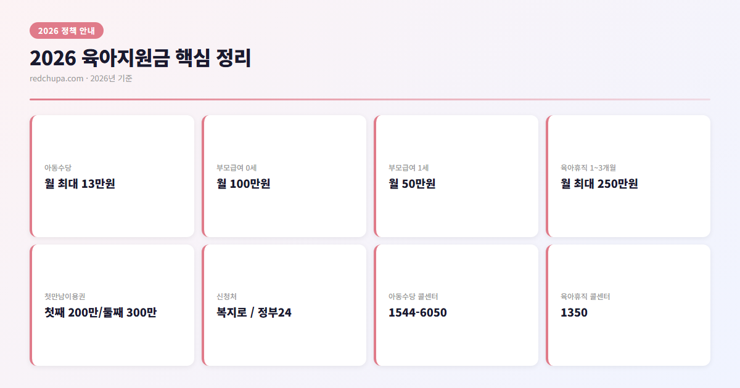
Task: Click the pink divider line under header
Action: [370, 99]
